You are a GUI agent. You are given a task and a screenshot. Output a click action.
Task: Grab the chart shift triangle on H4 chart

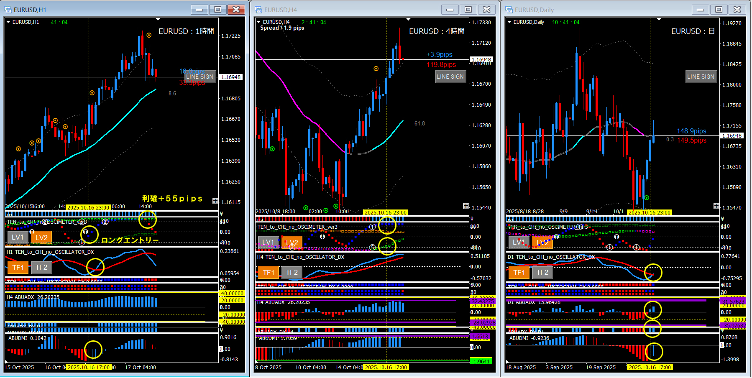coord(408,19)
